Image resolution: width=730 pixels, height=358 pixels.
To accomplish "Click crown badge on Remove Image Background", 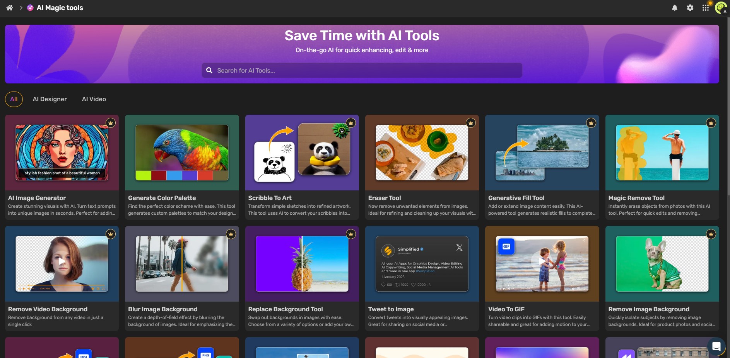I will point(711,234).
